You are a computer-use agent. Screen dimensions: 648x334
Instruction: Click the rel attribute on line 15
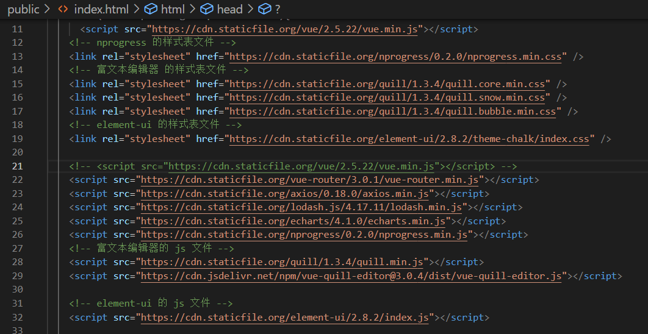click(110, 84)
